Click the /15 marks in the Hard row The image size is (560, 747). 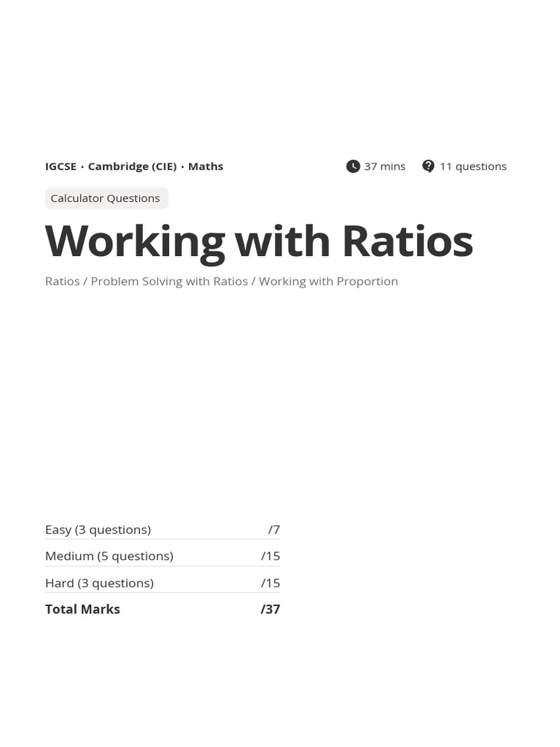(x=270, y=583)
